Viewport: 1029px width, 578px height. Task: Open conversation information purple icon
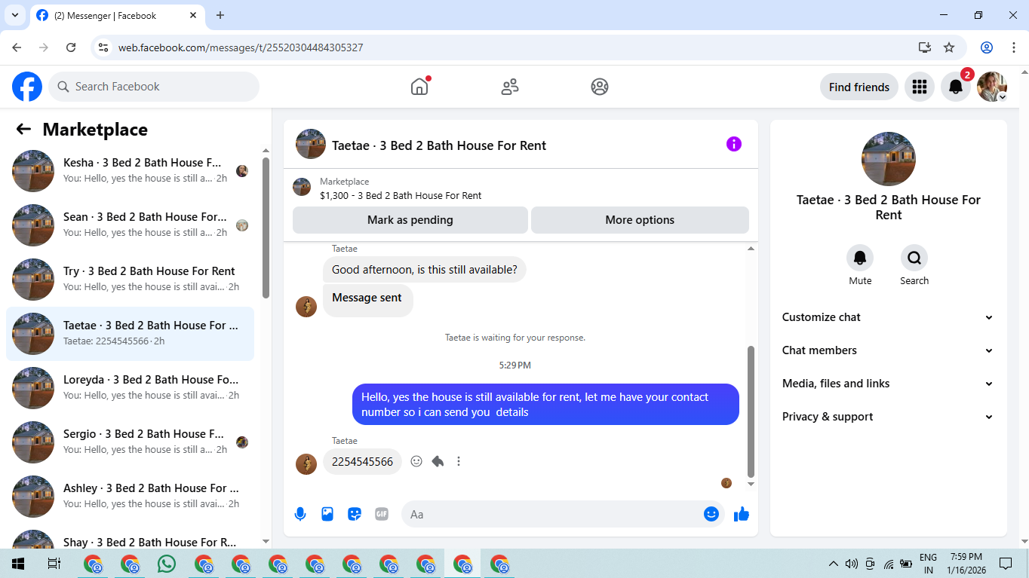coord(734,144)
